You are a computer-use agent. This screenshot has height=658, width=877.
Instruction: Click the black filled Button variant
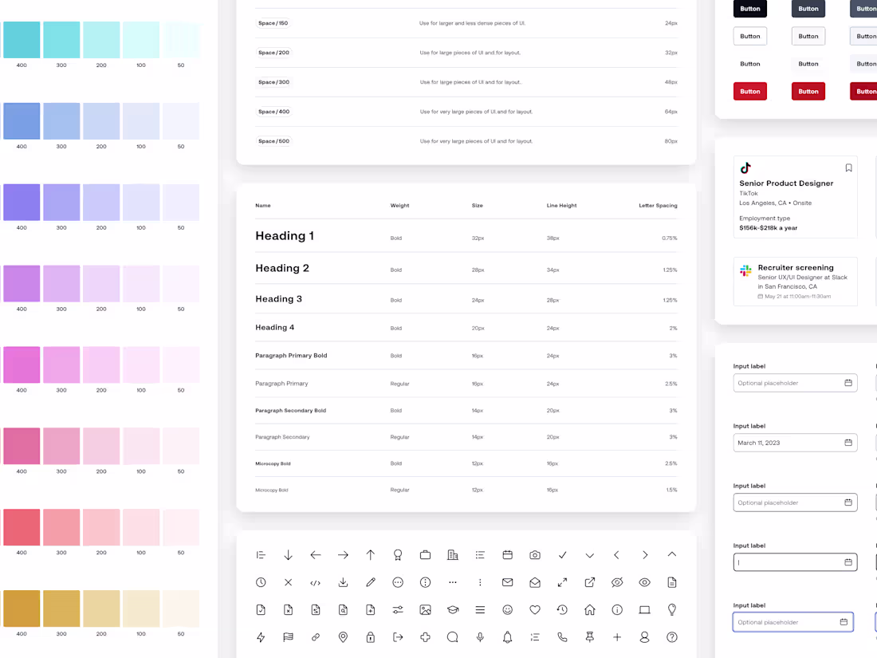(x=750, y=9)
